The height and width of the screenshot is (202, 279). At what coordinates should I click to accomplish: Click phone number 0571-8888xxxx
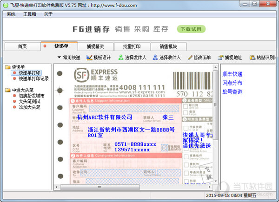click(x=135, y=144)
